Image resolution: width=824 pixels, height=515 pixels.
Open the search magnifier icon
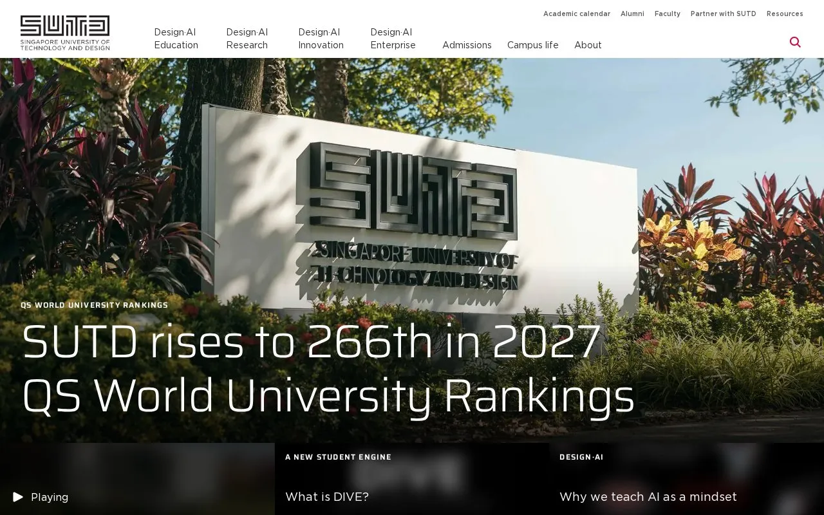pyautogui.click(x=795, y=42)
